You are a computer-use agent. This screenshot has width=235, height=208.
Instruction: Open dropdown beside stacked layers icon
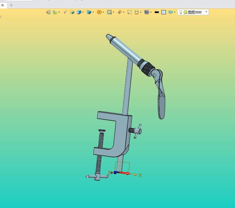175,12
